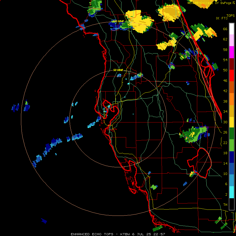
Task: Click the legend value "58"
Action: coord(225,50)
